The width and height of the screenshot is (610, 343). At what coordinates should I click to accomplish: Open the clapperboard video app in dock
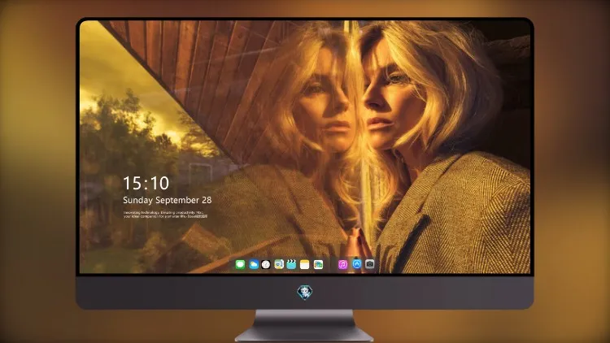pos(291,264)
